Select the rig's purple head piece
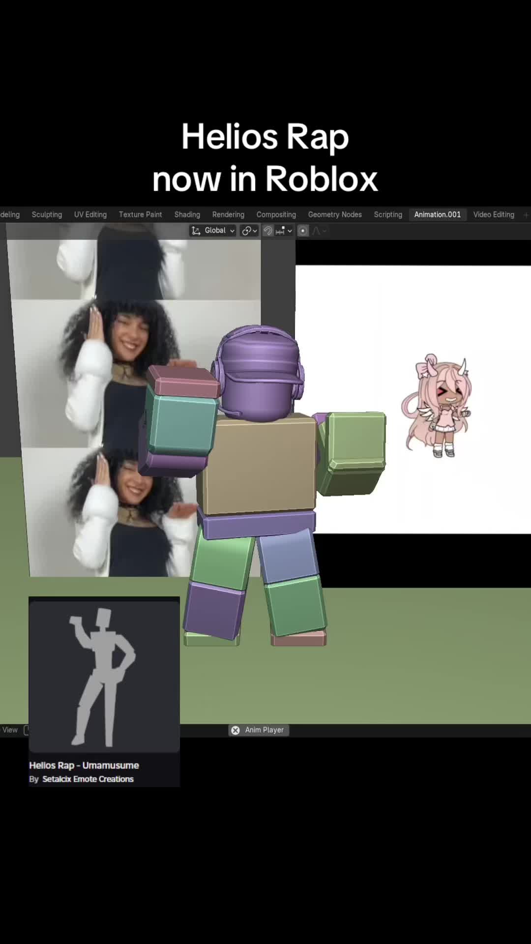 pos(259,374)
